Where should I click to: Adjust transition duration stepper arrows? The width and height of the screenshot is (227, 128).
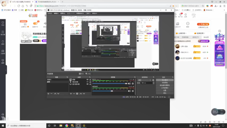(154, 83)
